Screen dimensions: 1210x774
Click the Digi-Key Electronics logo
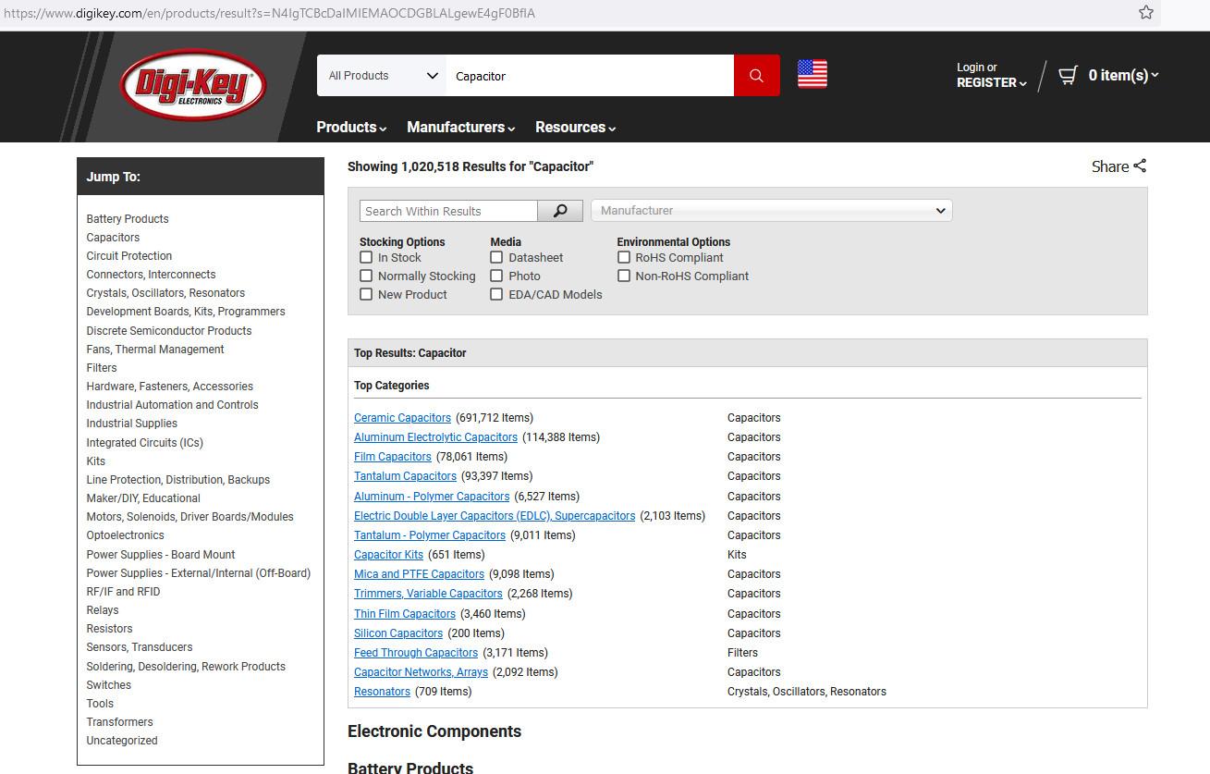pyautogui.click(x=193, y=85)
